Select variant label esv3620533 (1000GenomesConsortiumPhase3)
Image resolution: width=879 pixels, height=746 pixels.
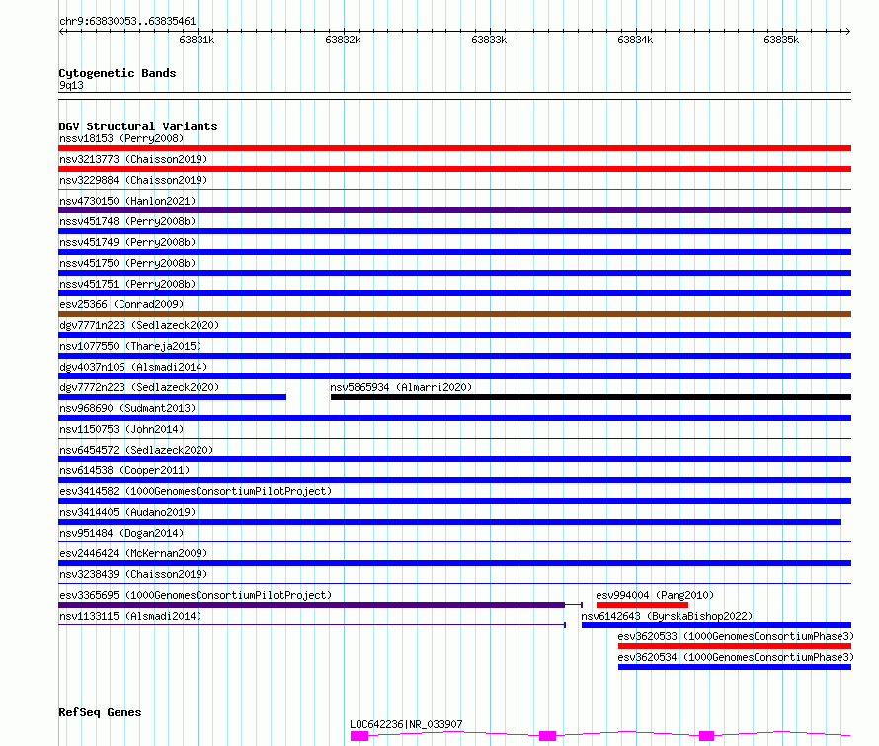pos(736,636)
